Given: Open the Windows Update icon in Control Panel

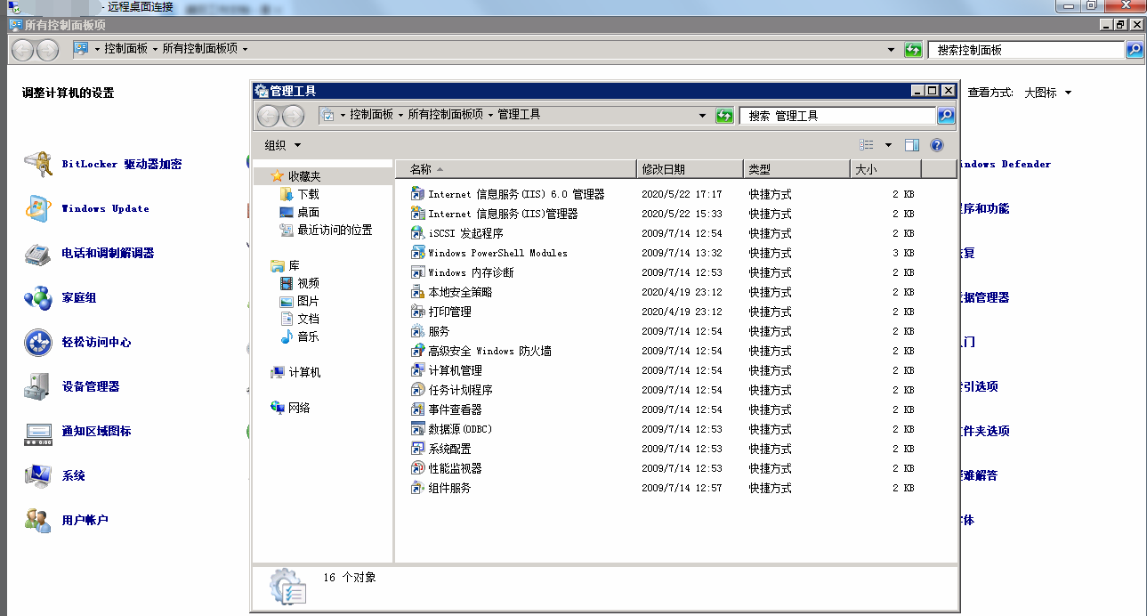Looking at the screenshot, I should [x=38, y=208].
